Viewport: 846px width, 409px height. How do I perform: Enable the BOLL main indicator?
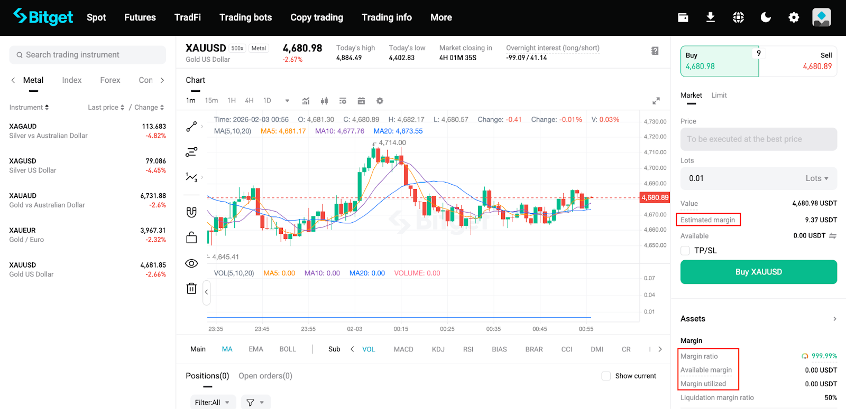click(288, 349)
